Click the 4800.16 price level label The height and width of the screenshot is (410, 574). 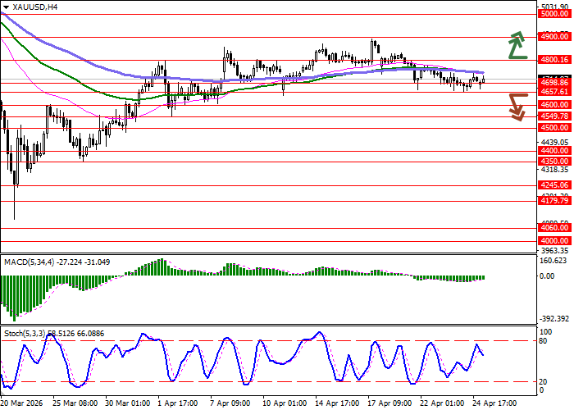554,60
